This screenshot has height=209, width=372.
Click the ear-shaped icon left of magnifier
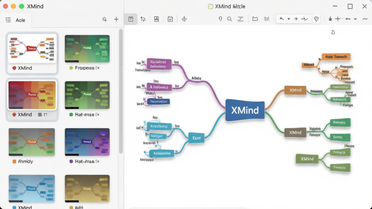220,19
